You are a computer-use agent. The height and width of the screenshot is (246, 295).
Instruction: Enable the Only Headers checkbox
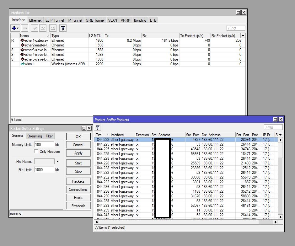pos(36,152)
